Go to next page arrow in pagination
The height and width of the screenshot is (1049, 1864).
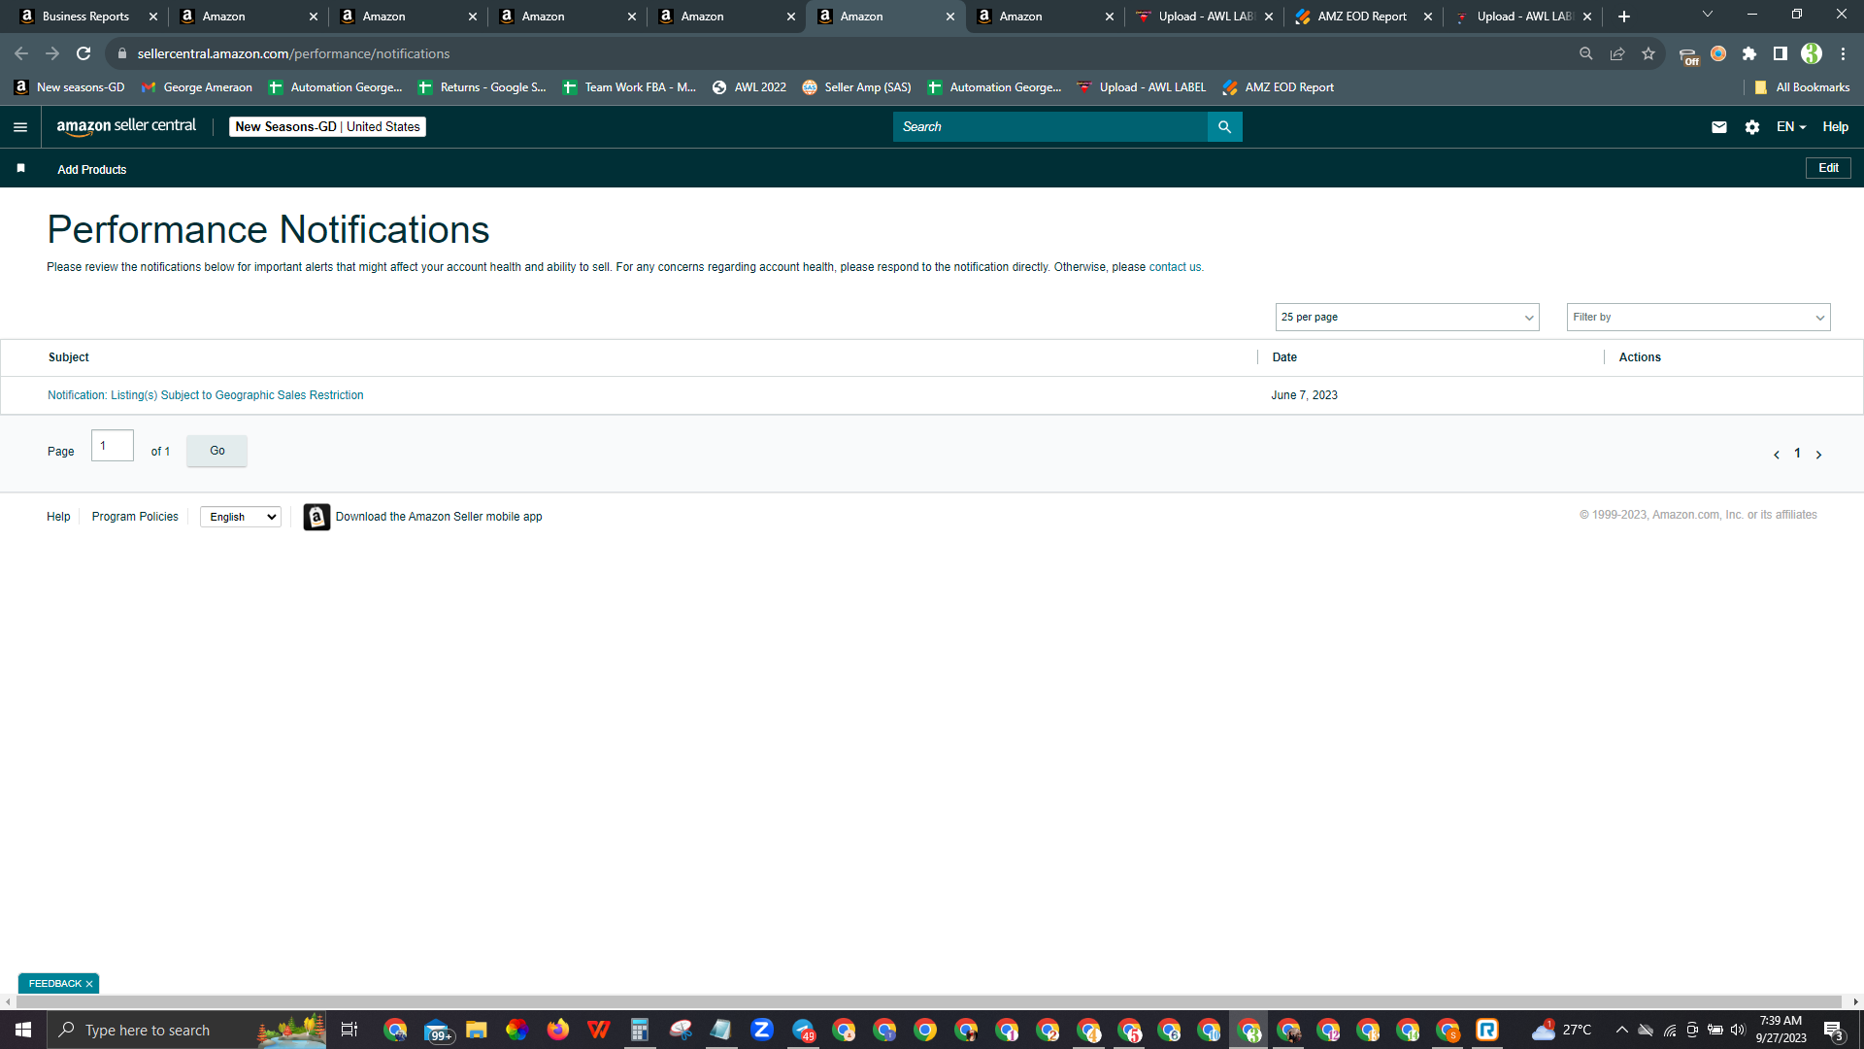1818,455
